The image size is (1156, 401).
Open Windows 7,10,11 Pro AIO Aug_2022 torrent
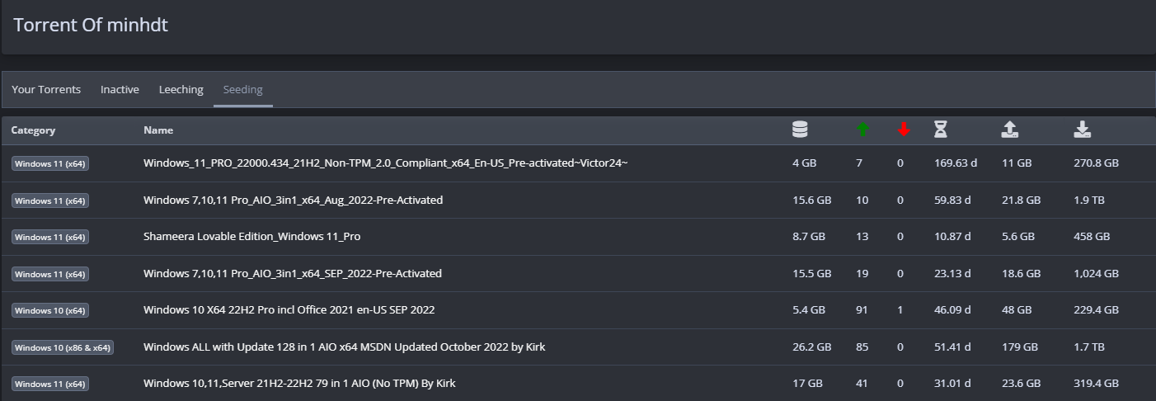point(293,200)
